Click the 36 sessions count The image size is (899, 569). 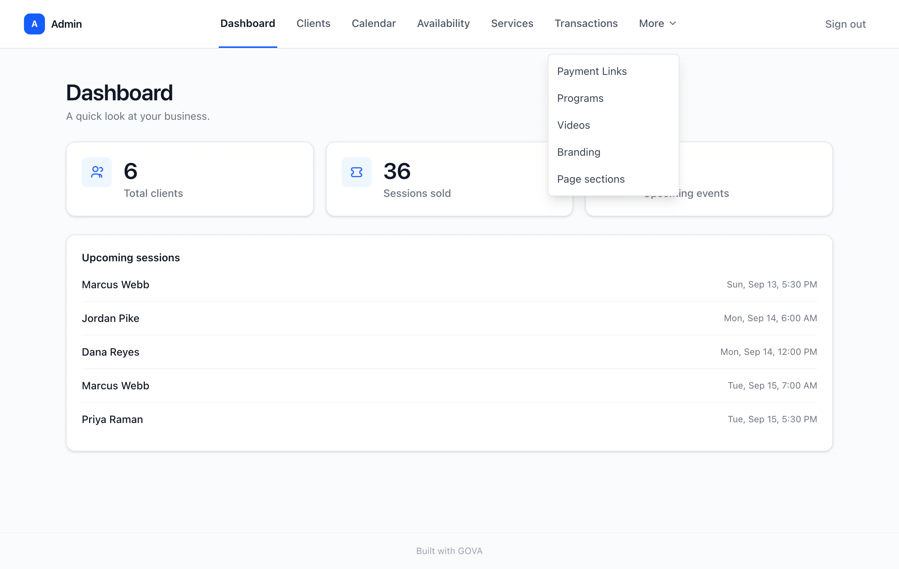(x=397, y=171)
